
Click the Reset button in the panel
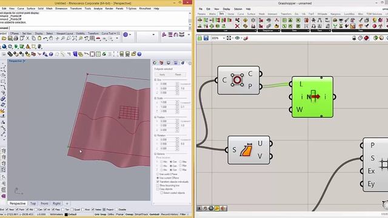pyautogui.click(x=178, y=74)
